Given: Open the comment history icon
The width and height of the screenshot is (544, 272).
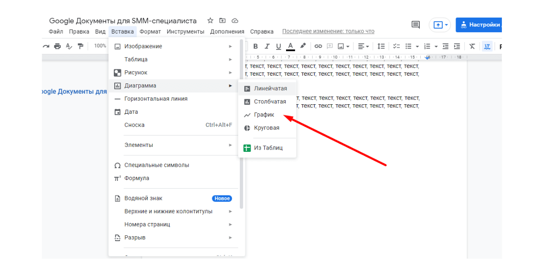Looking at the screenshot, I should click(x=415, y=25).
